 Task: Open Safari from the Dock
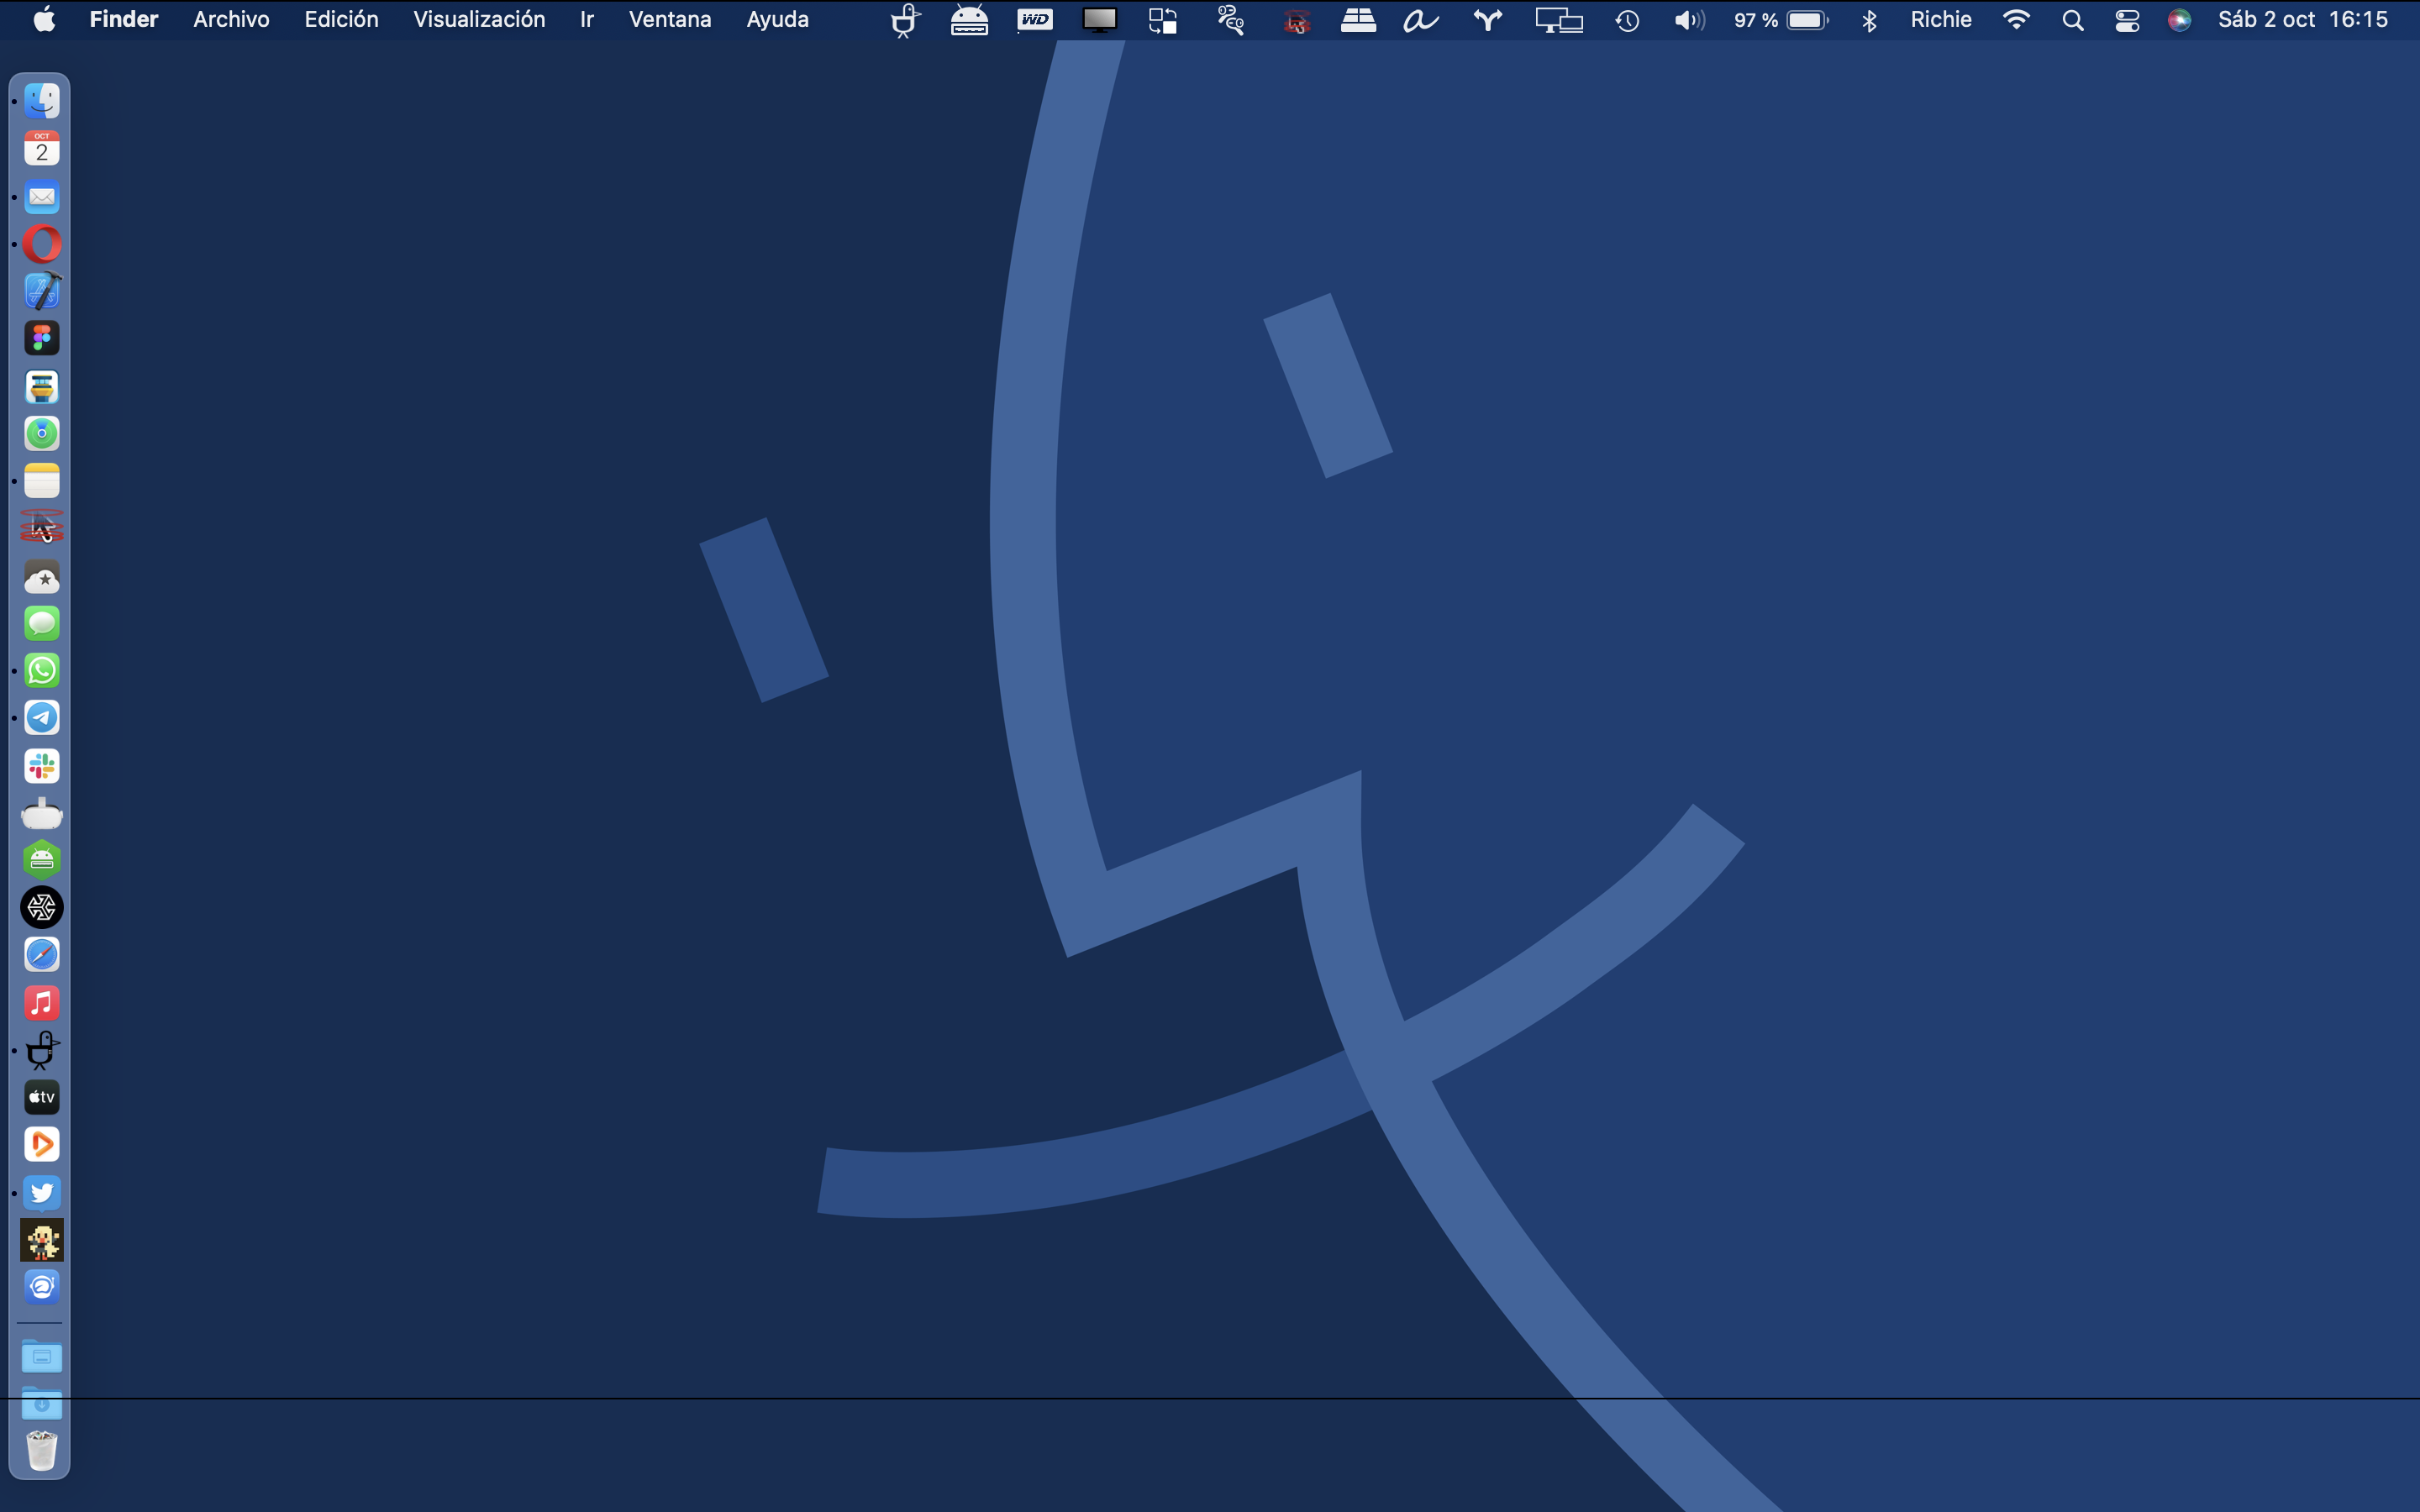pos(41,954)
